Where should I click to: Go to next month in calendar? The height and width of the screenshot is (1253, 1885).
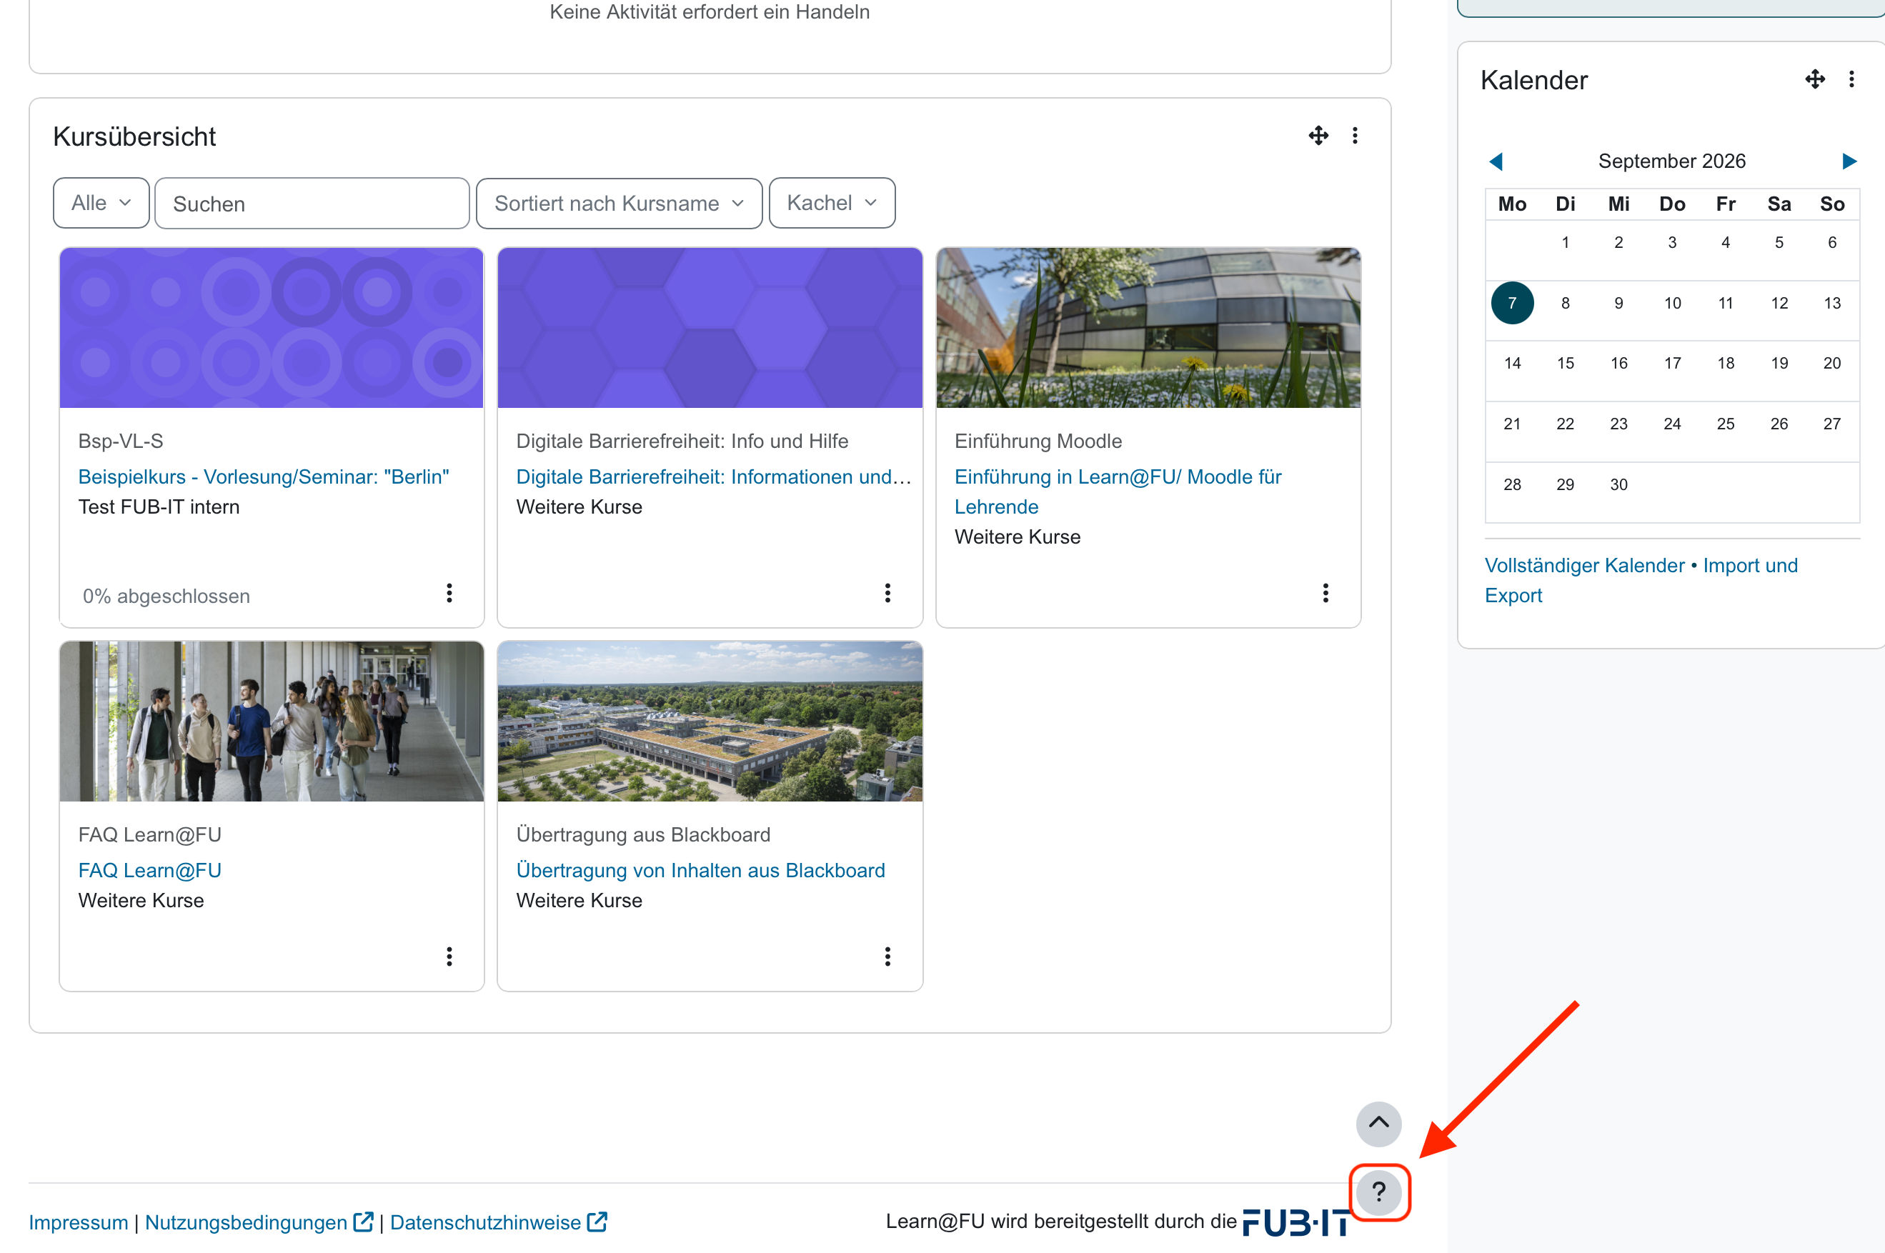tap(1849, 161)
